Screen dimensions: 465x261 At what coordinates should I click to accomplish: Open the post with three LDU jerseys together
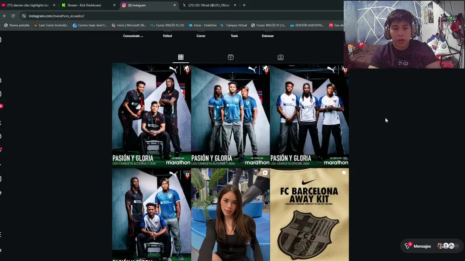(151, 215)
